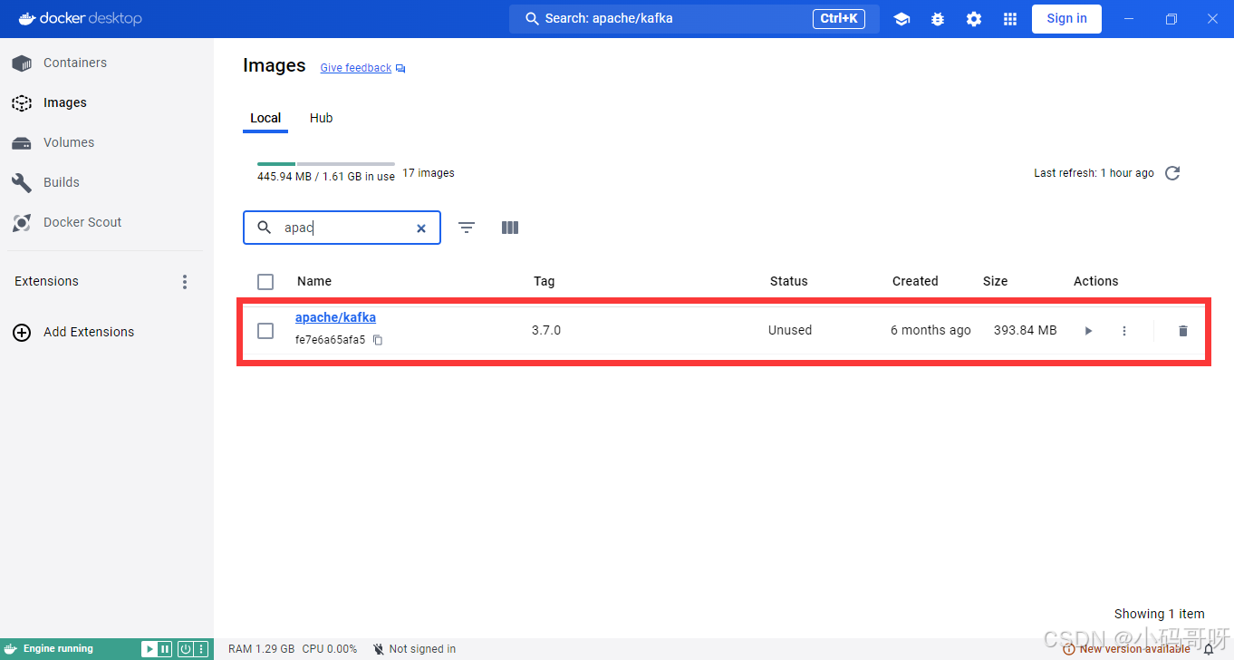Pause the Docker engine
Image resolution: width=1234 pixels, height=660 pixels.
click(x=165, y=649)
